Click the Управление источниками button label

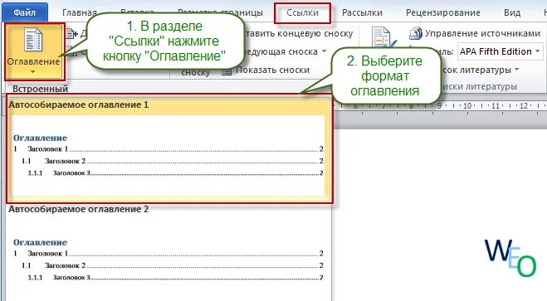[x=482, y=33]
